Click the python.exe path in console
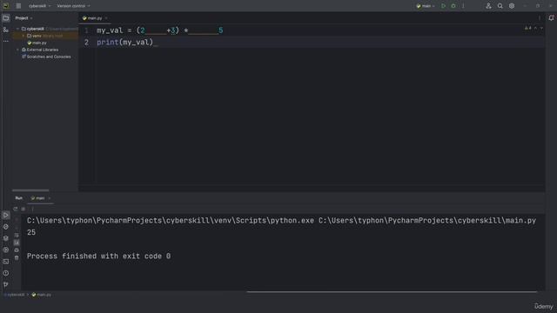 click(171, 221)
